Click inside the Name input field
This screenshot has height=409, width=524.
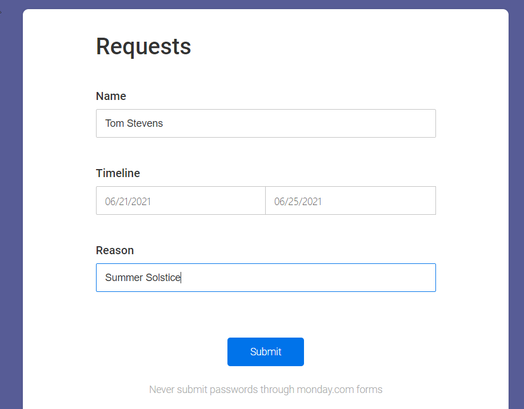[x=266, y=123]
